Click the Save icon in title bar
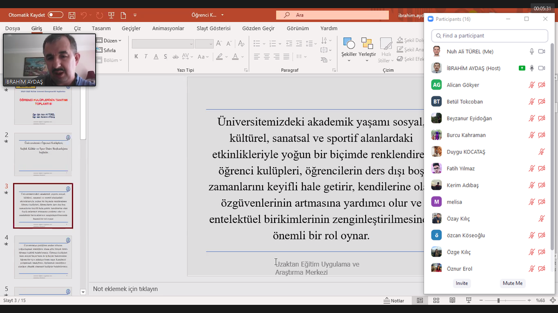Viewport: 558px width, 313px height. [72, 15]
